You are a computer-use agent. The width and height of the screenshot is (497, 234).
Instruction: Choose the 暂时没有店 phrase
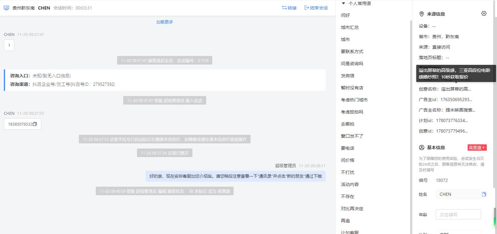point(352,88)
